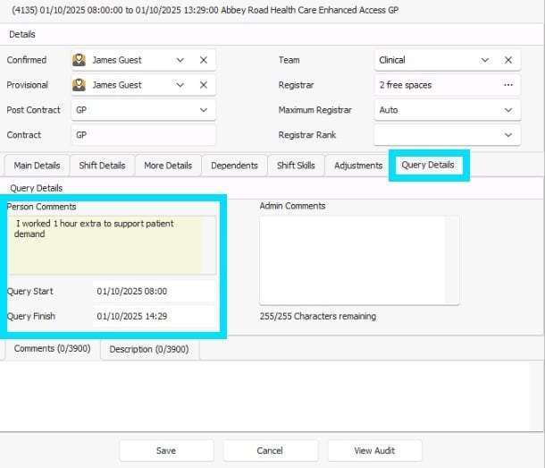The height and width of the screenshot is (468, 545).
Task: Open the More Details tab
Action: [x=168, y=166]
